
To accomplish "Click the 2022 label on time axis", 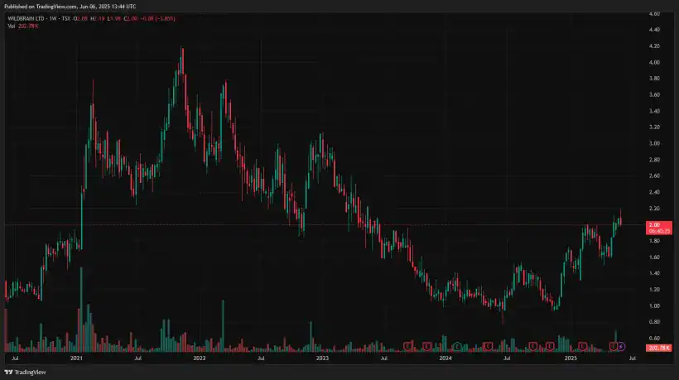I will coord(200,359).
